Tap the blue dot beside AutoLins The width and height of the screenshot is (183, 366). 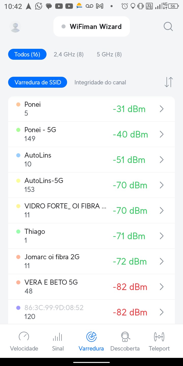(18, 155)
